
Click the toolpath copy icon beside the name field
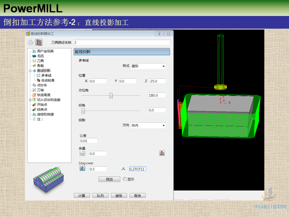(x=39, y=42)
